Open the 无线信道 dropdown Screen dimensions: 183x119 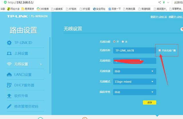coord(135,71)
